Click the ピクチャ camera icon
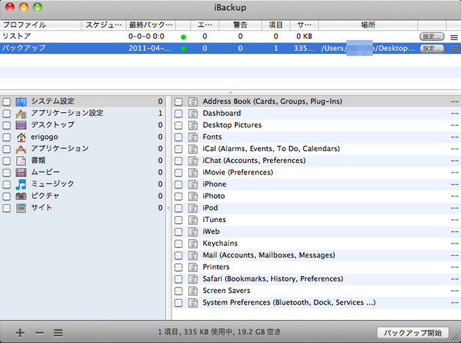This screenshot has height=343, width=461. click(21, 196)
